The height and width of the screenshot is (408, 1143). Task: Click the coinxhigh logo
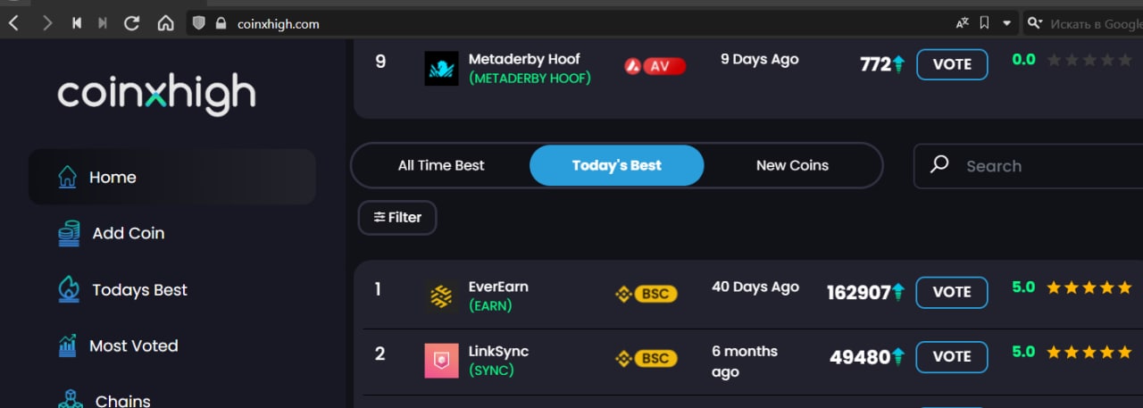(157, 93)
